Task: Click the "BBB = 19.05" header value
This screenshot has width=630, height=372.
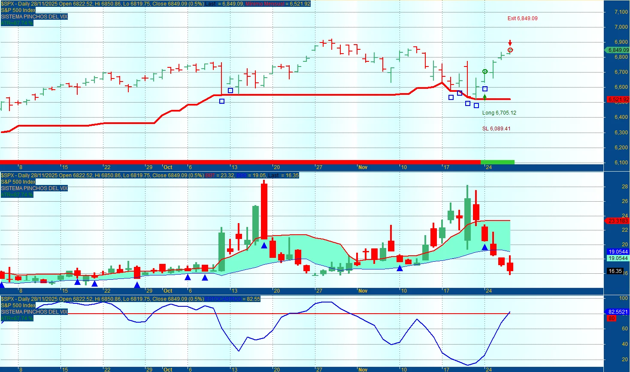Action: [251, 175]
